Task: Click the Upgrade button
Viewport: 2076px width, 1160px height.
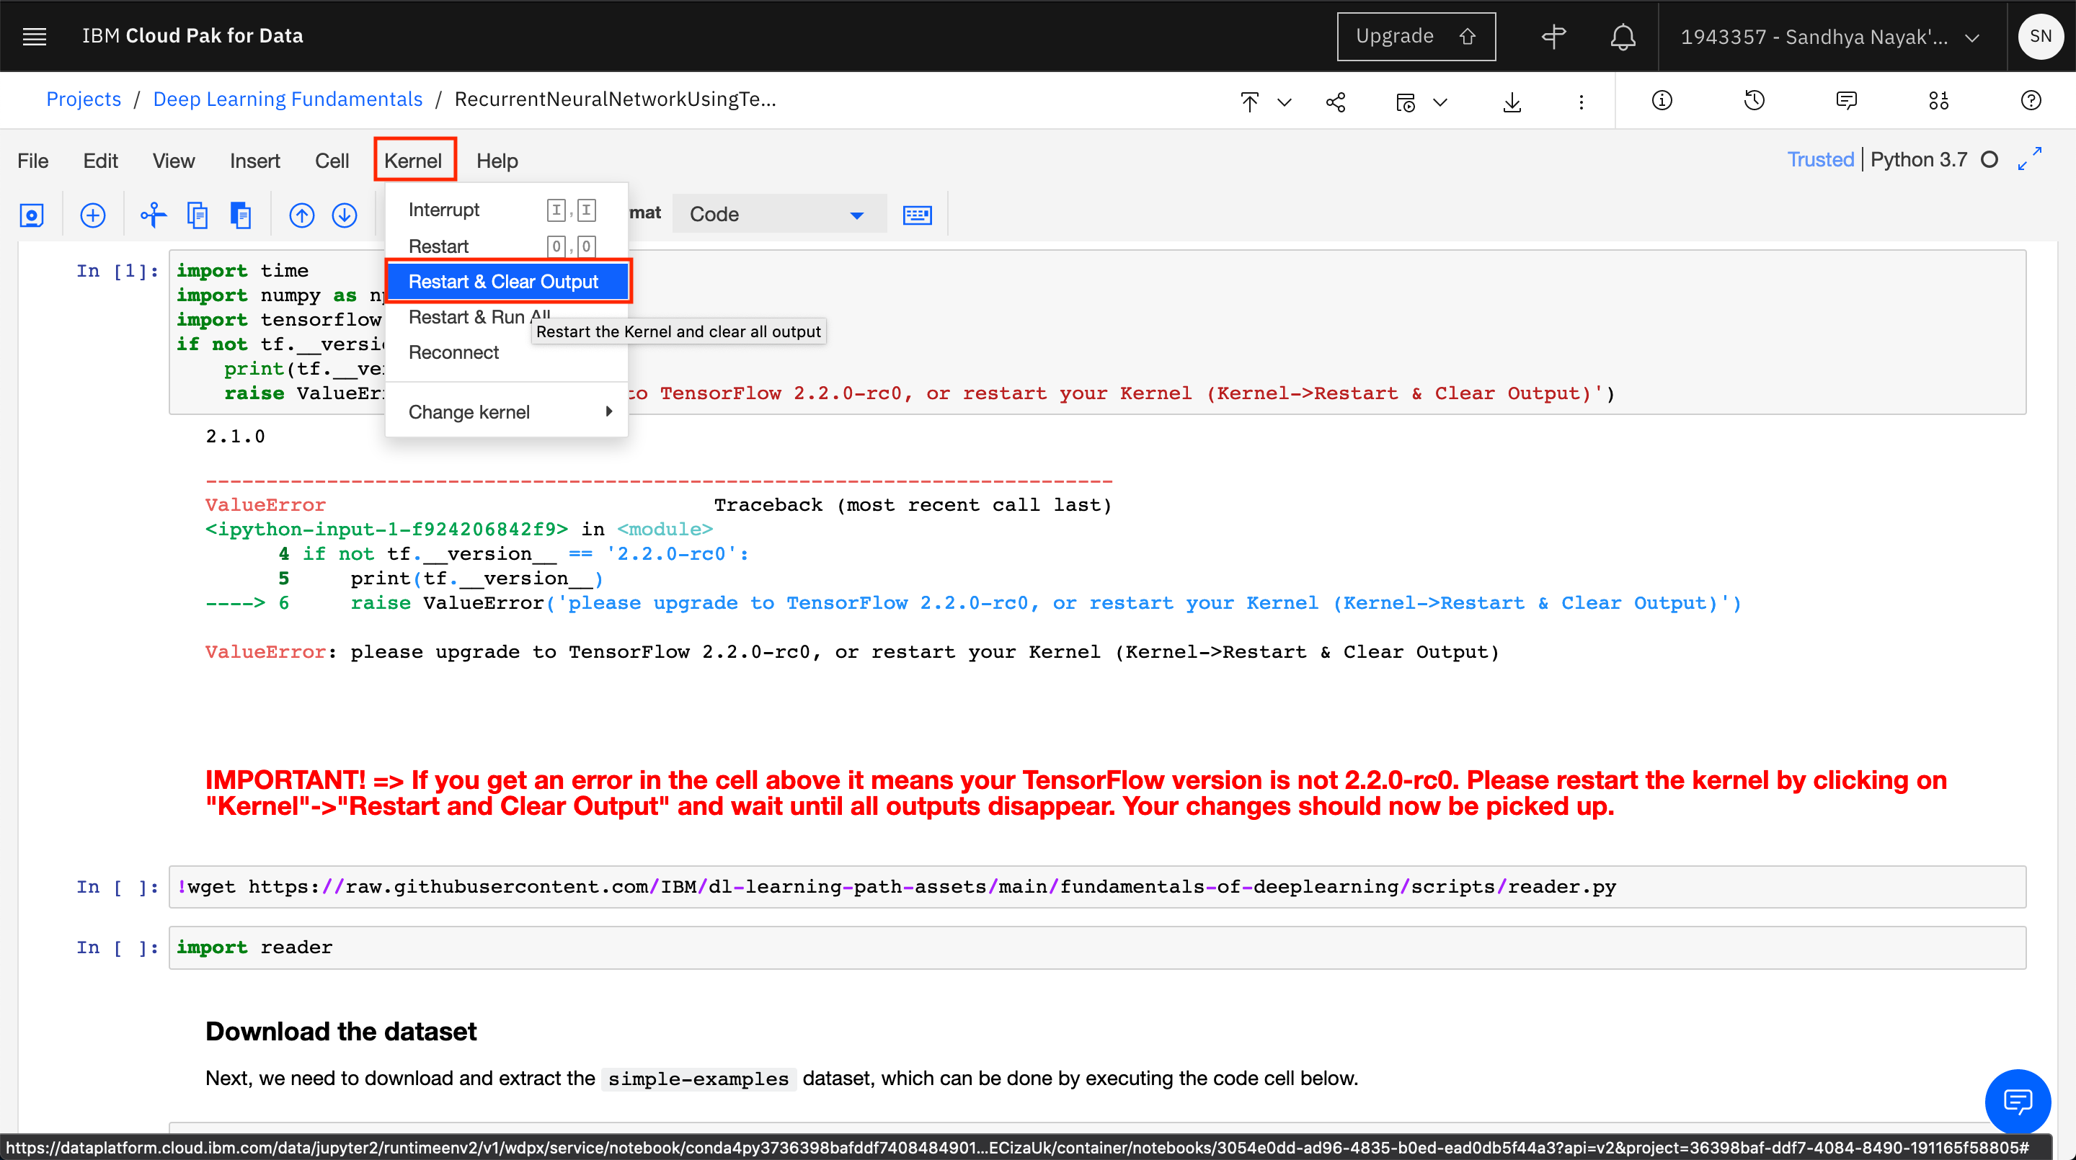Action: pyautogui.click(x=1415, y=36)
